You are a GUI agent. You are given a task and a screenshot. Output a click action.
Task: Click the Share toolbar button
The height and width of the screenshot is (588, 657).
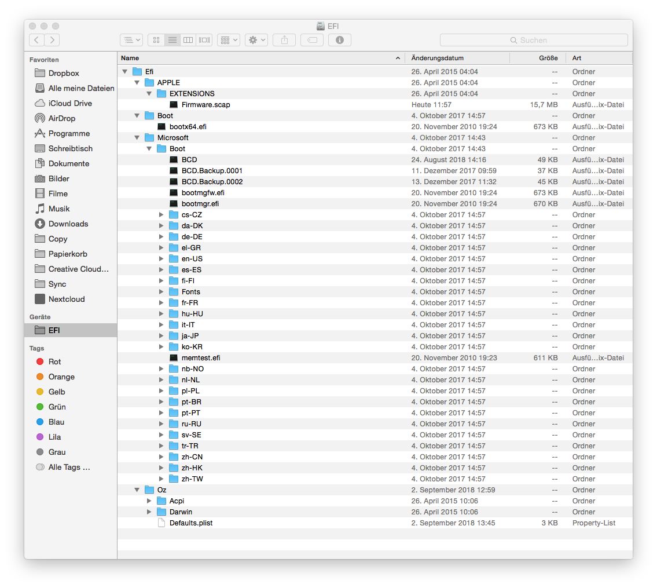point(284,40)
